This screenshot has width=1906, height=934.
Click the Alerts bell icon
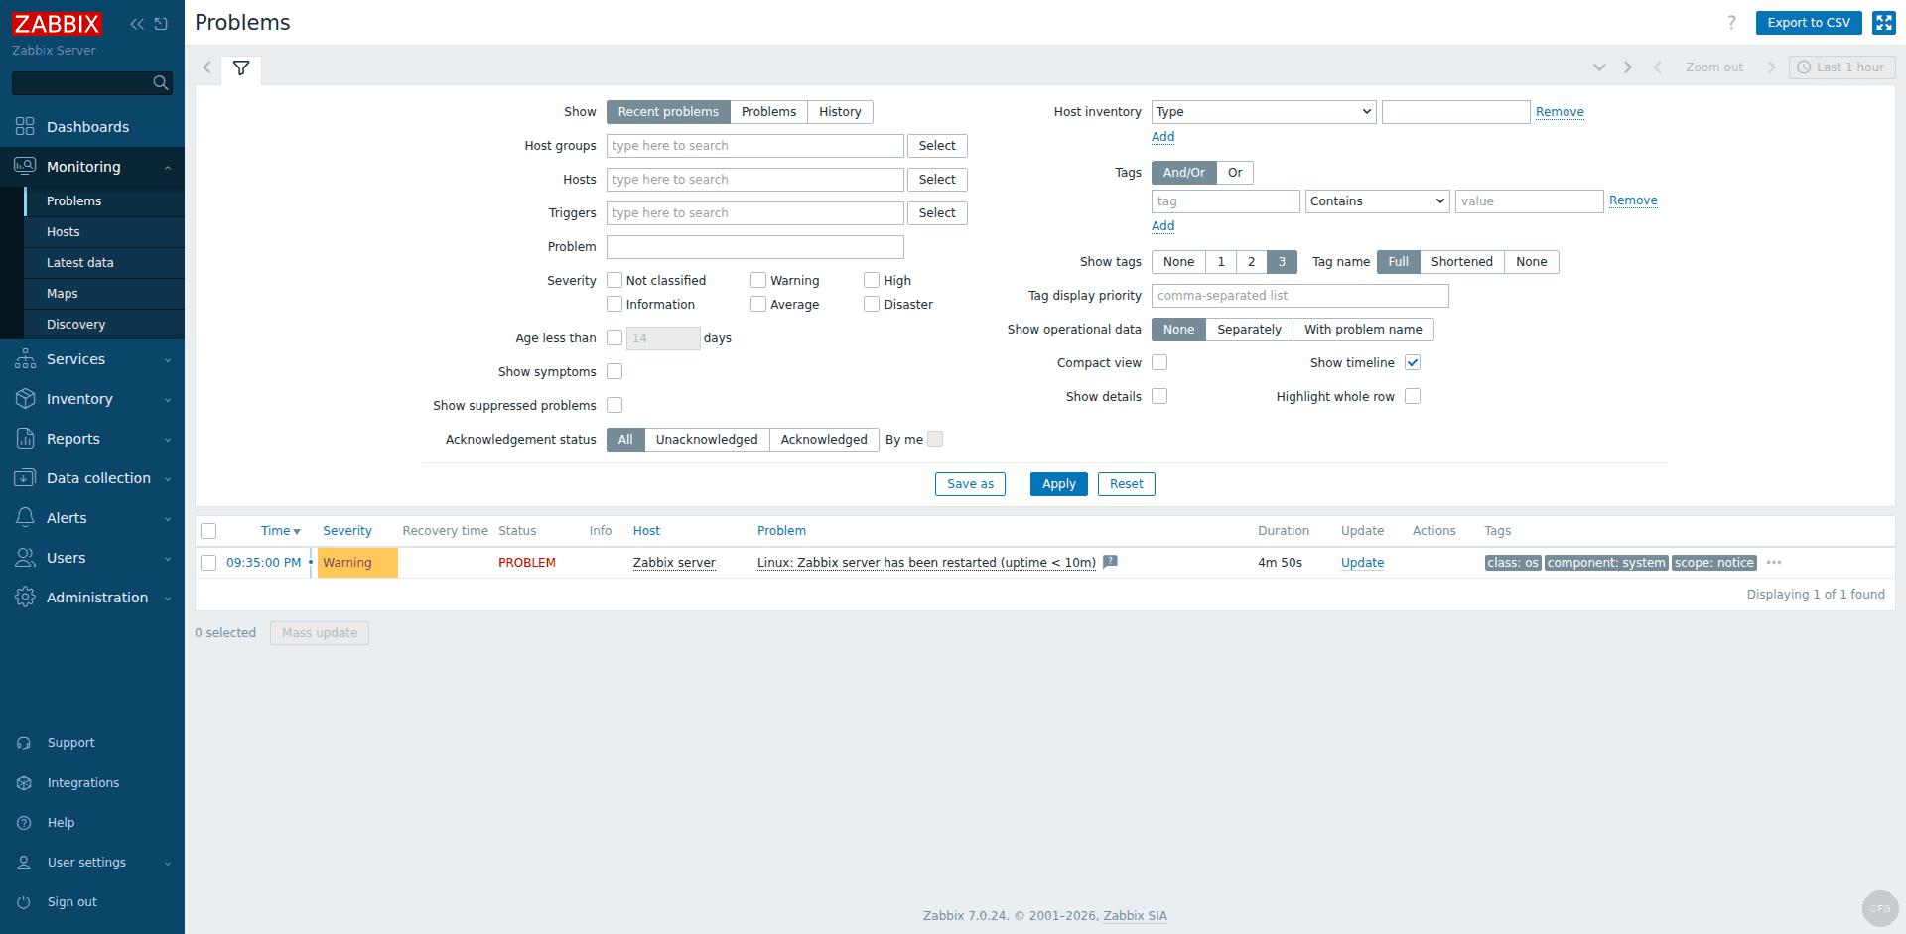pyautogui.click(x=25, y=517)
